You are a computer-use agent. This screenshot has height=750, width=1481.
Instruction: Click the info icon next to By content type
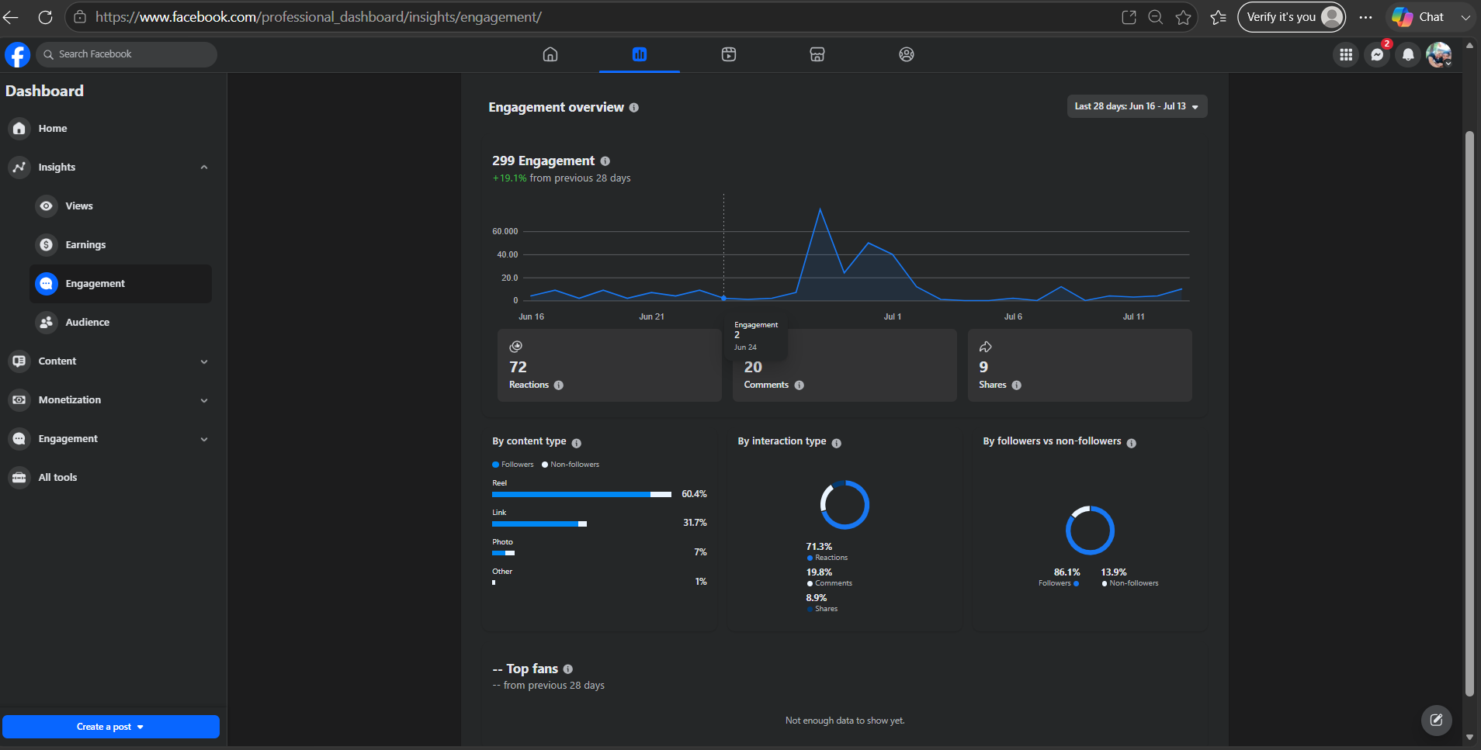[577, 444]
